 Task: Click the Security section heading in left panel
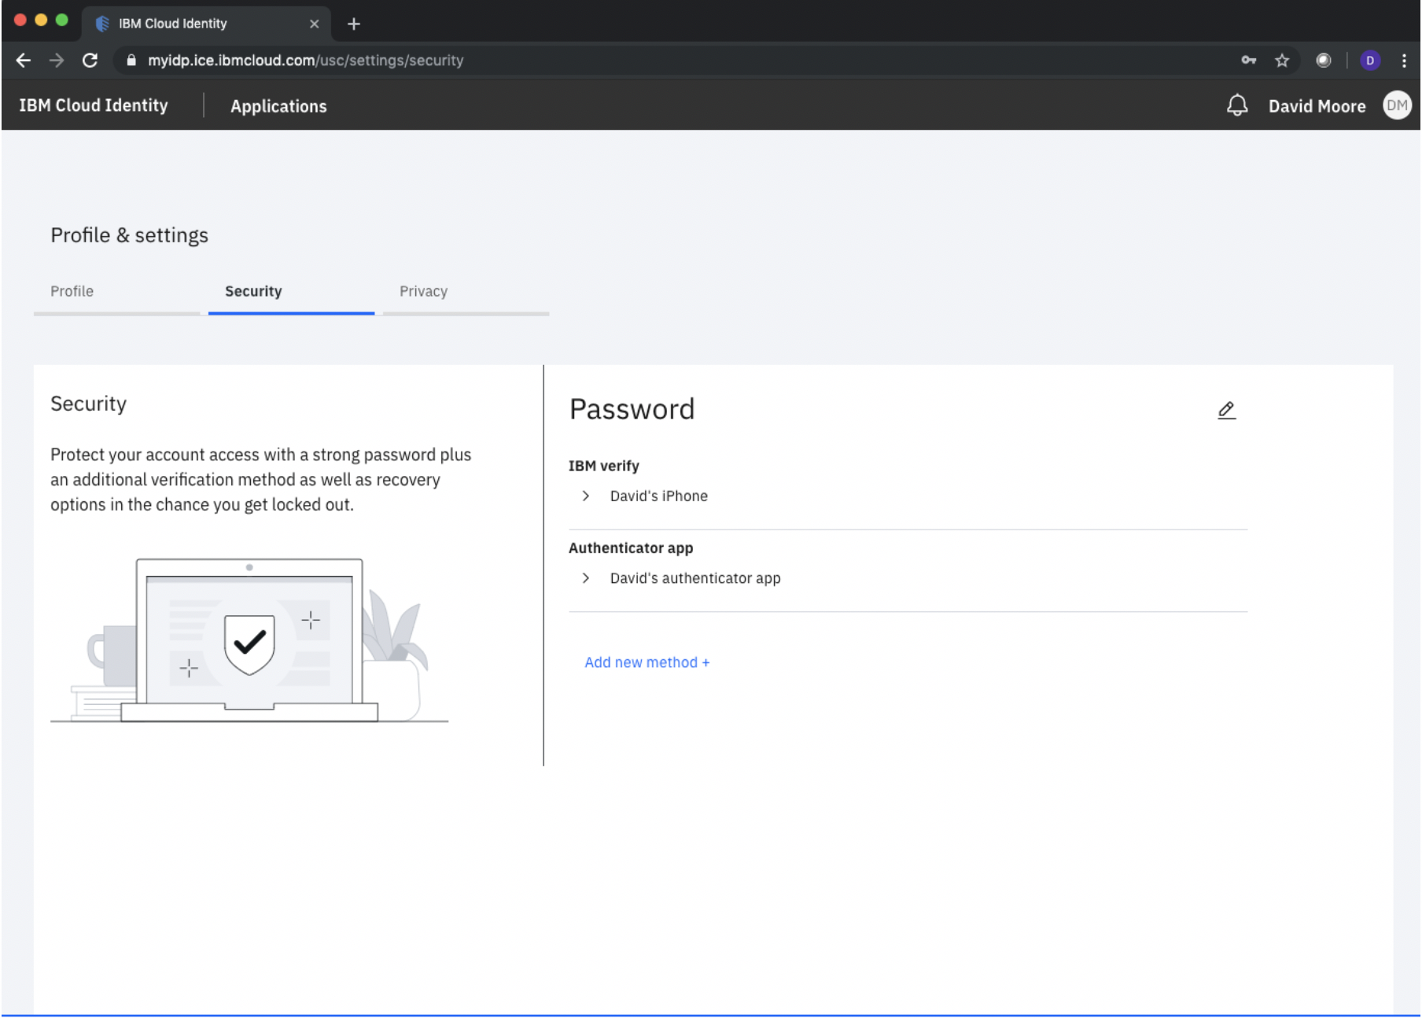coord(88,404)
